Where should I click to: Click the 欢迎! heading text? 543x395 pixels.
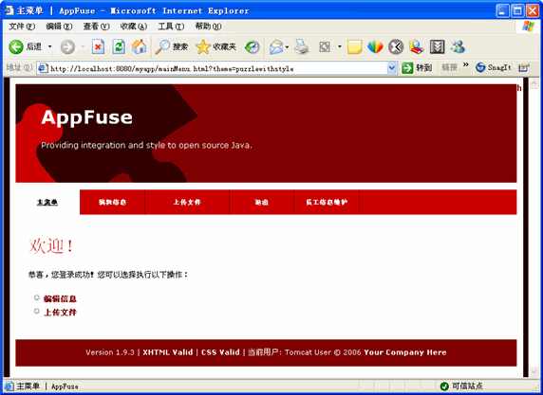pyautogui.click(x=51, y=246)
